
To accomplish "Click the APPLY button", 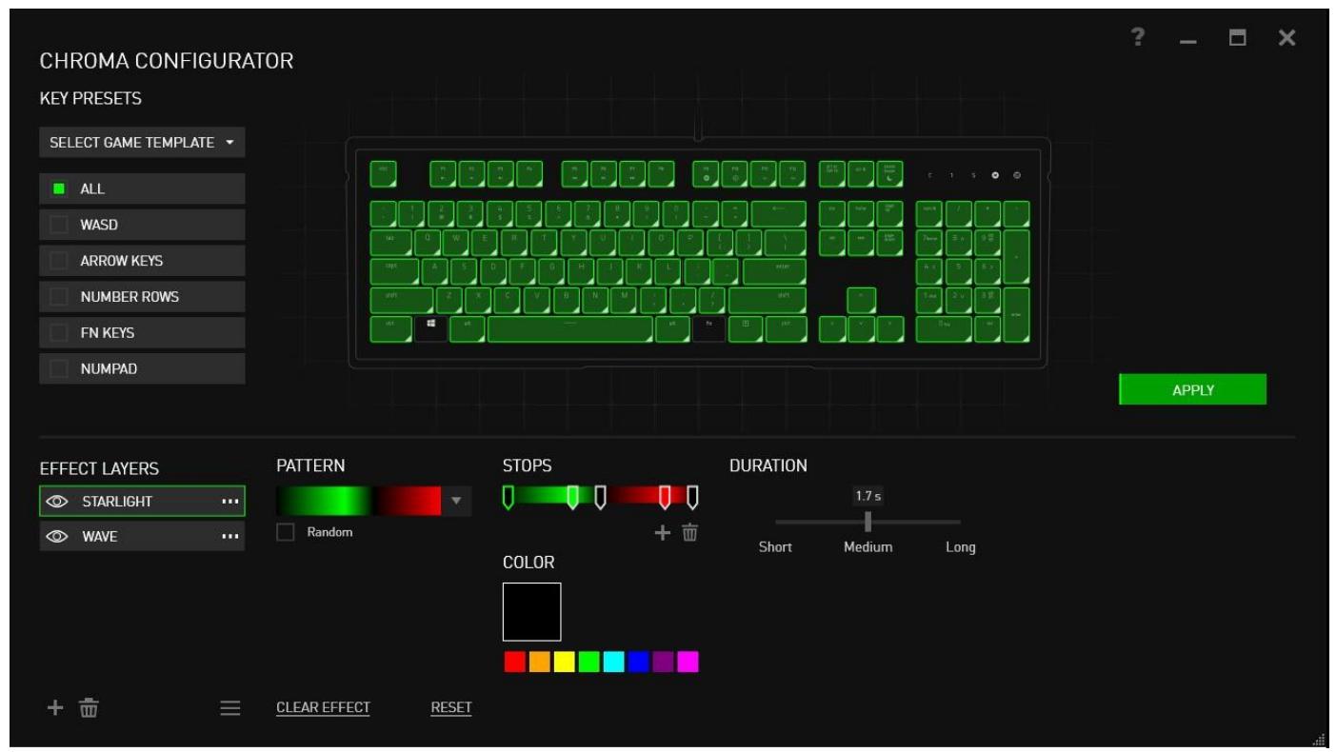I will 1193,389.
